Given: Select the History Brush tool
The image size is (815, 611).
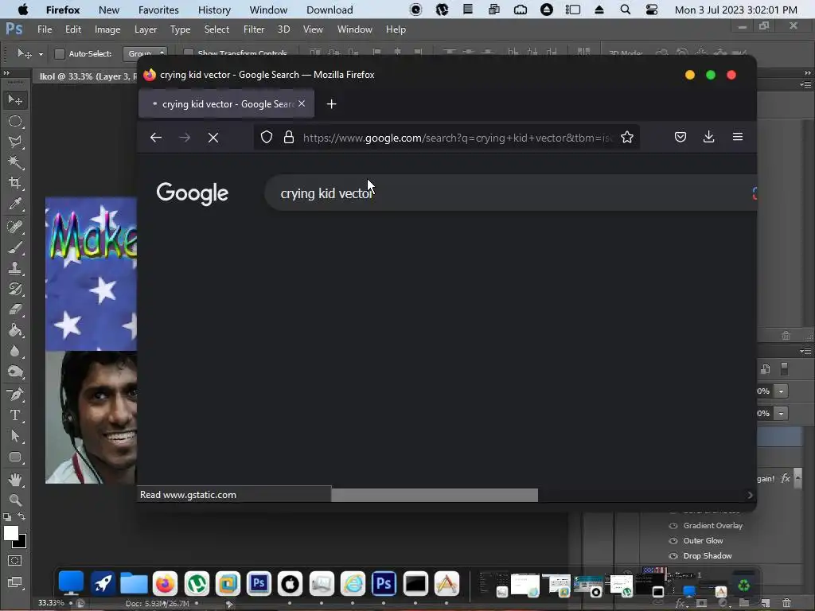Looking at the screenshot, I should click(x=15, y=289).
